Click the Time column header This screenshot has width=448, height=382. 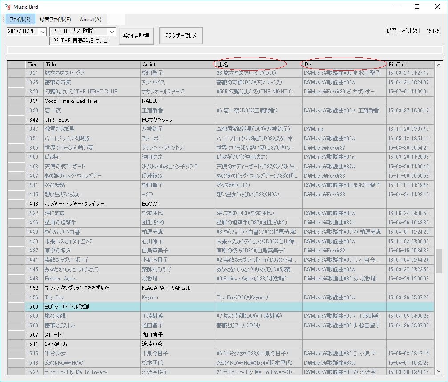[x=34, y=65]
